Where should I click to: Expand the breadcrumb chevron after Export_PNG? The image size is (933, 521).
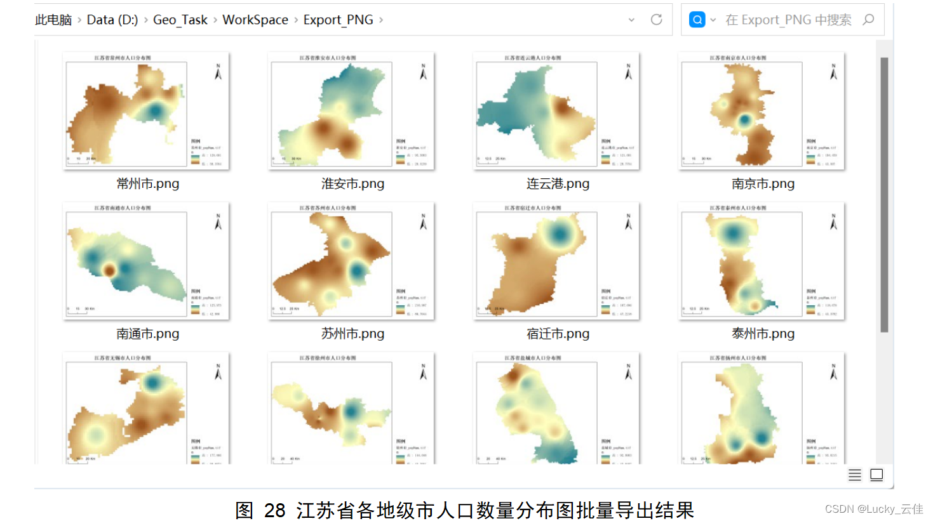tap(380, 20)
